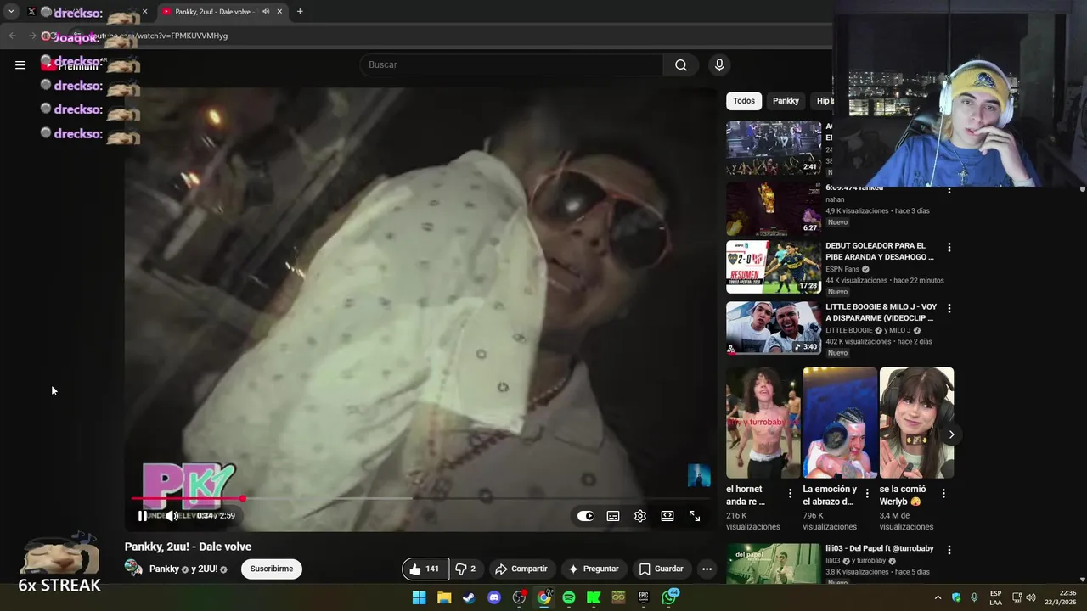Open more actions ellipsis below video

point(707,569)
